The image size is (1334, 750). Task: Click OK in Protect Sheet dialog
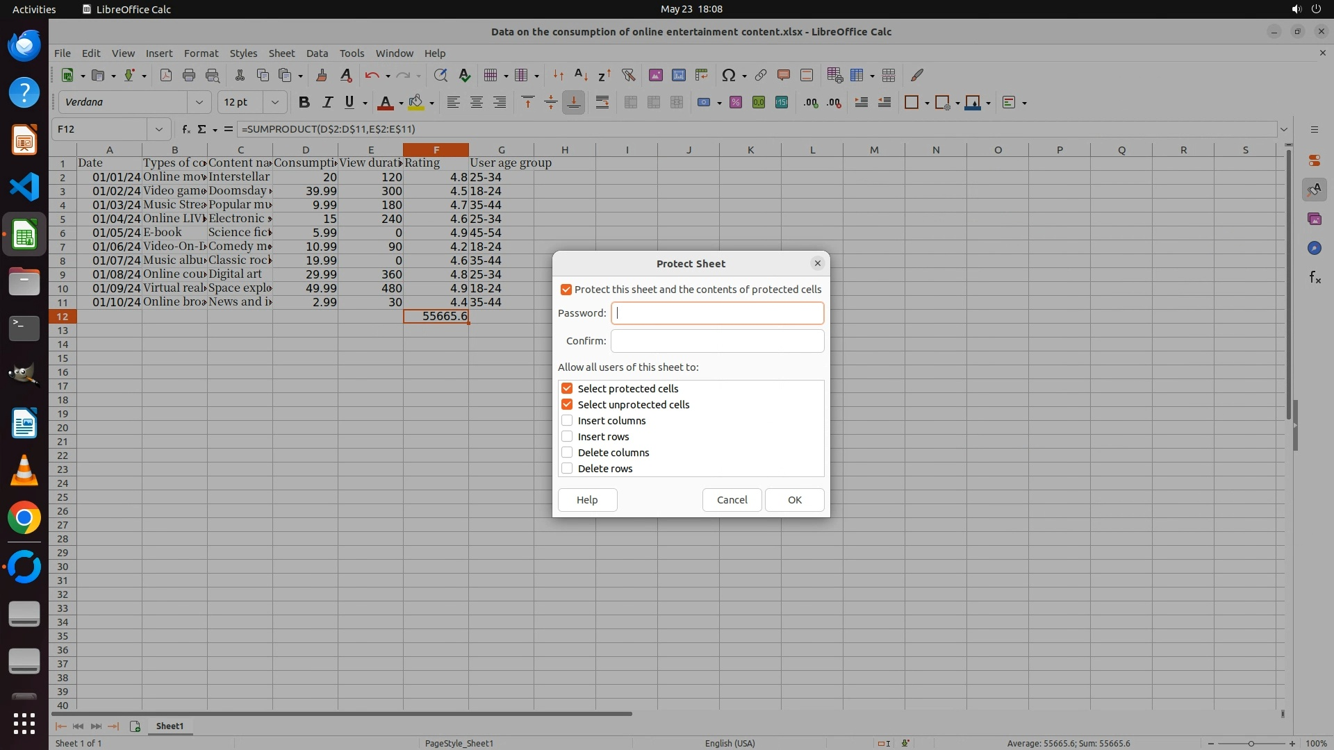click(794, 500)
